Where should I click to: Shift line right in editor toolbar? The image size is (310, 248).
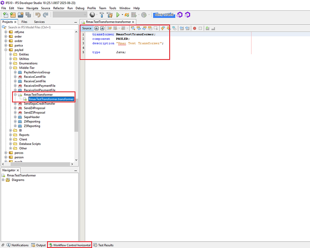coord(187,28)
